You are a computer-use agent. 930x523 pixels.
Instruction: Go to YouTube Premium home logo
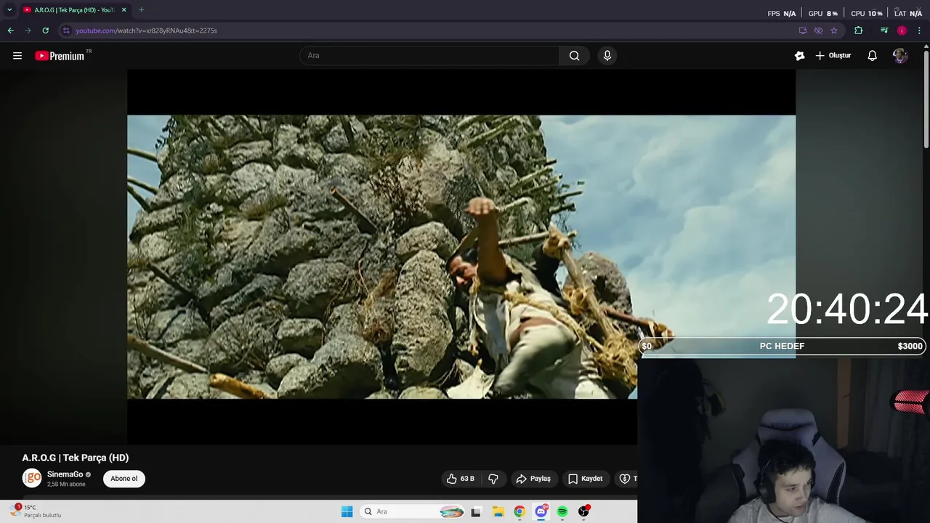click(x=60, y=55)
